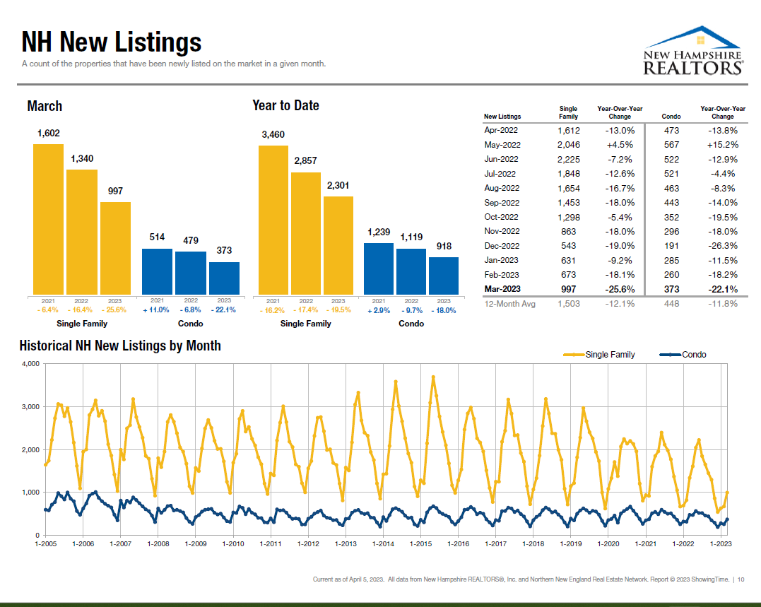Click the Year to Date chart heading

pos(285,105)
